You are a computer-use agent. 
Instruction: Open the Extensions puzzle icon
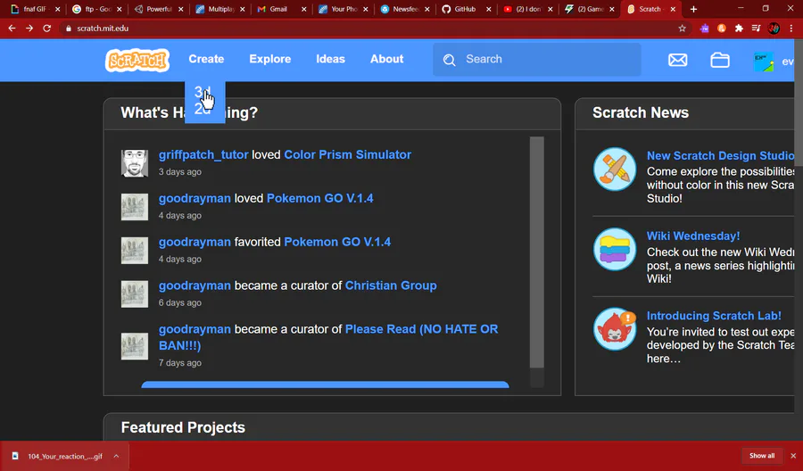pyautogui.click(x=739, y=29)
